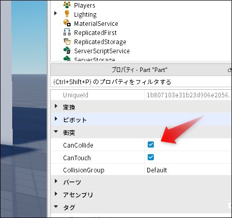232x218 pixels.
Task: Expand the パーツ property section
Action: click(56, 181)
